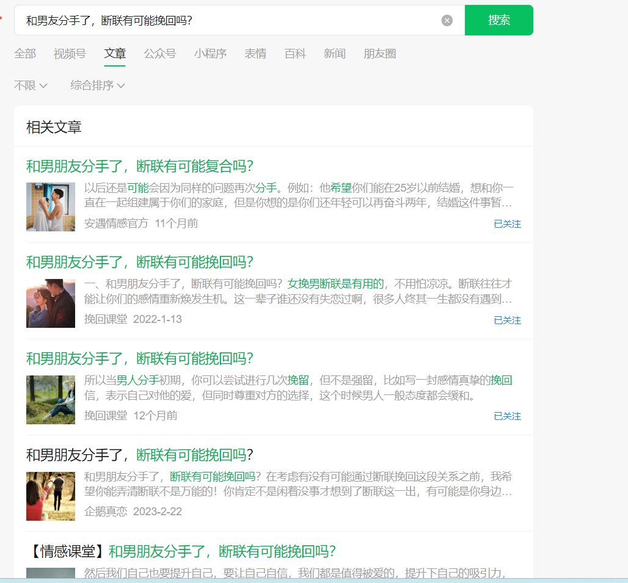Click the date 2023-2-22
The image size is (628, 583).
pyautogui.click(x=158, y=512)
